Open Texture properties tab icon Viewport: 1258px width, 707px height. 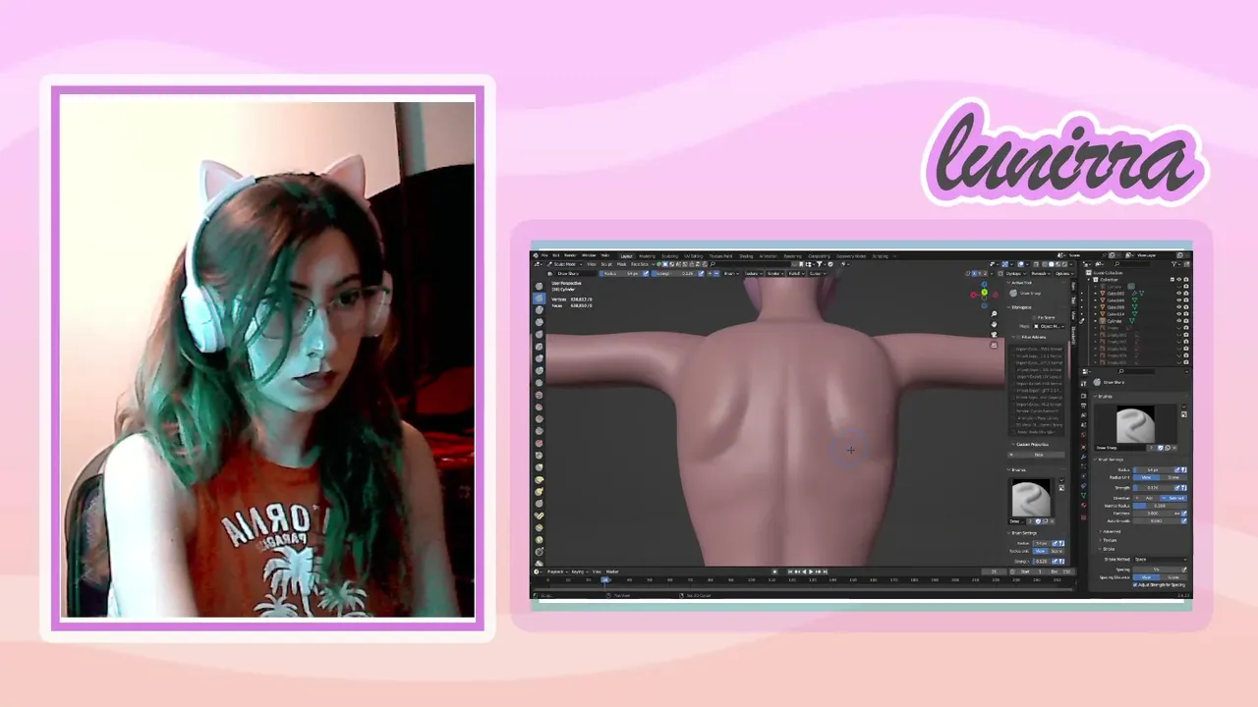(1083, 517)
